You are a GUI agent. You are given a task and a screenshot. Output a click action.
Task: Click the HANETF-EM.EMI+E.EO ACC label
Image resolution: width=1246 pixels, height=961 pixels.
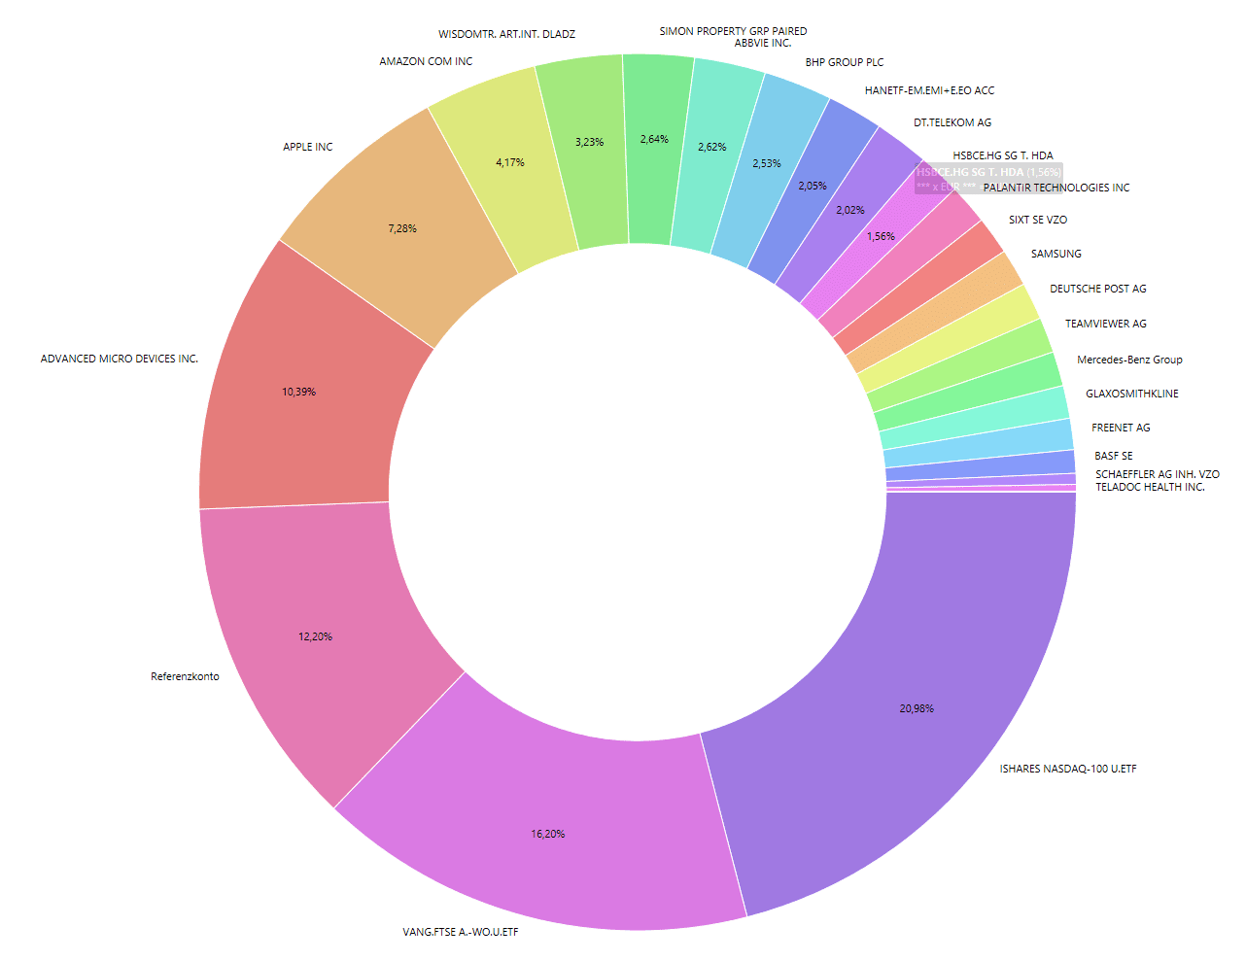(929, 90)
